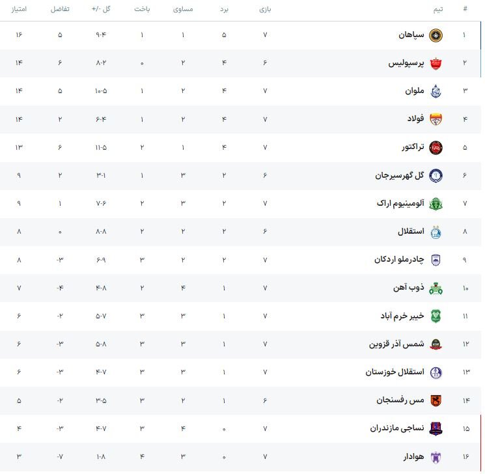485x474 pixels.
Task: Click the بازی games played column header
Action: coord(265,9)
